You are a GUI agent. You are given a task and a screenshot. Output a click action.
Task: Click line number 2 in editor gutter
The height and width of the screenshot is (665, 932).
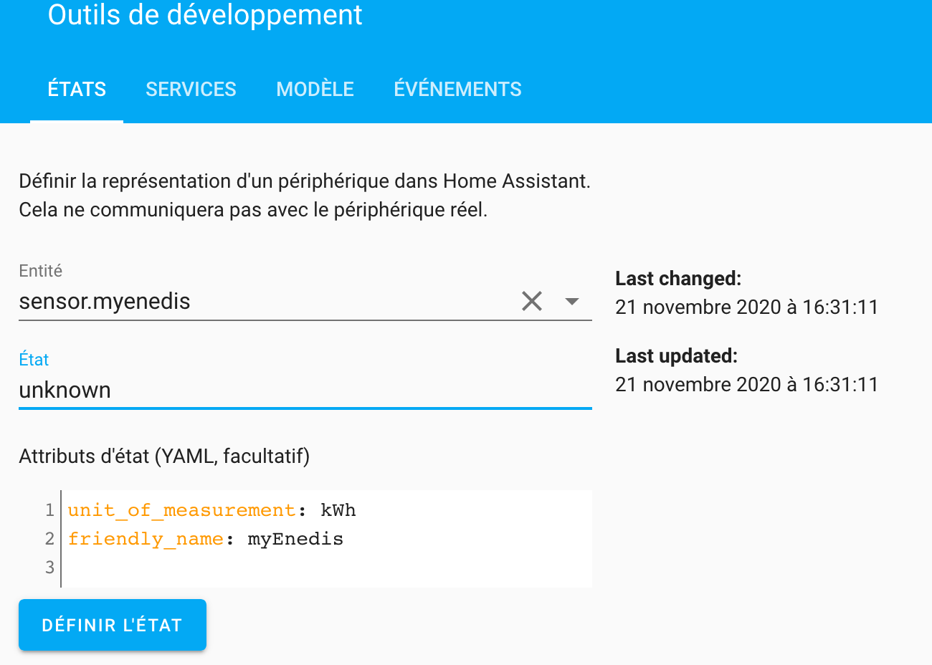coord(49,539)
